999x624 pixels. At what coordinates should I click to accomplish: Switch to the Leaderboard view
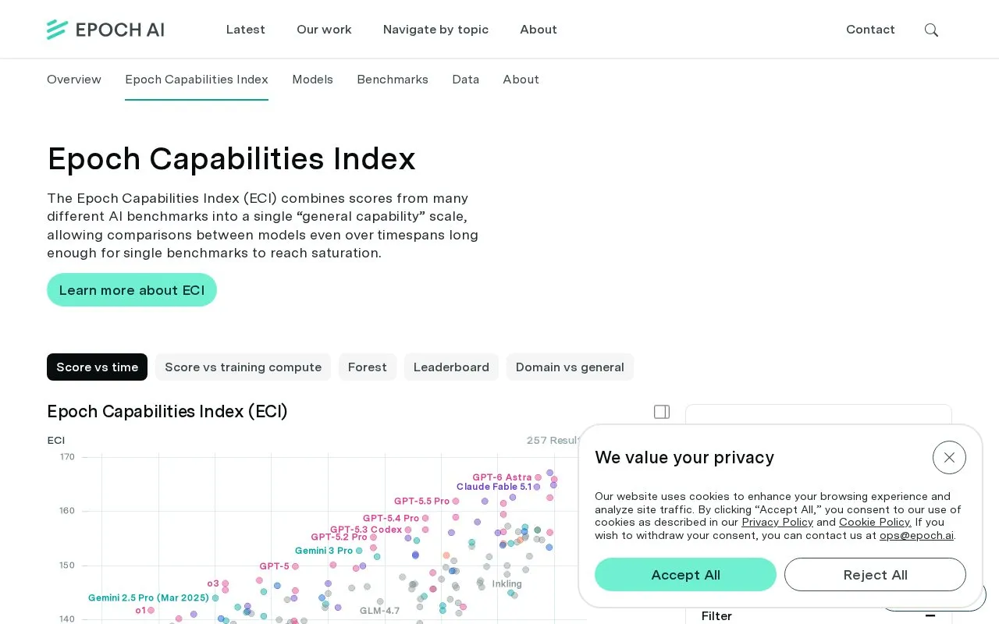click(x=451, y=367)
